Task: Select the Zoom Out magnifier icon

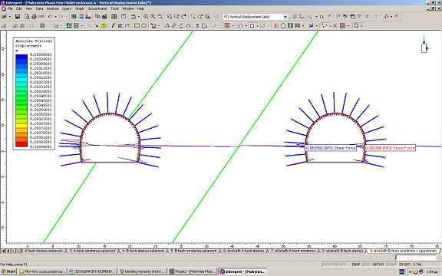Action: coord(160,17)
